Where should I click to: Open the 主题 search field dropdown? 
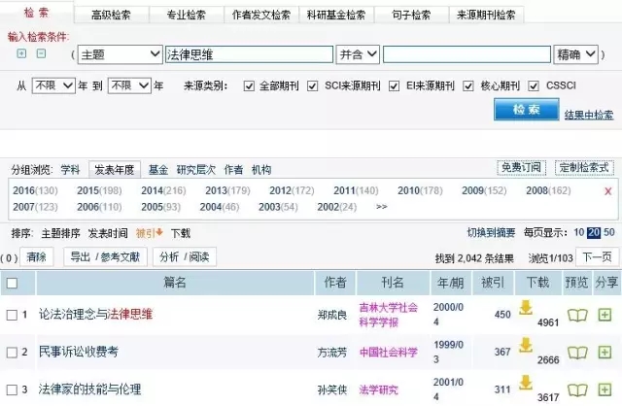[x=120, y=54]
